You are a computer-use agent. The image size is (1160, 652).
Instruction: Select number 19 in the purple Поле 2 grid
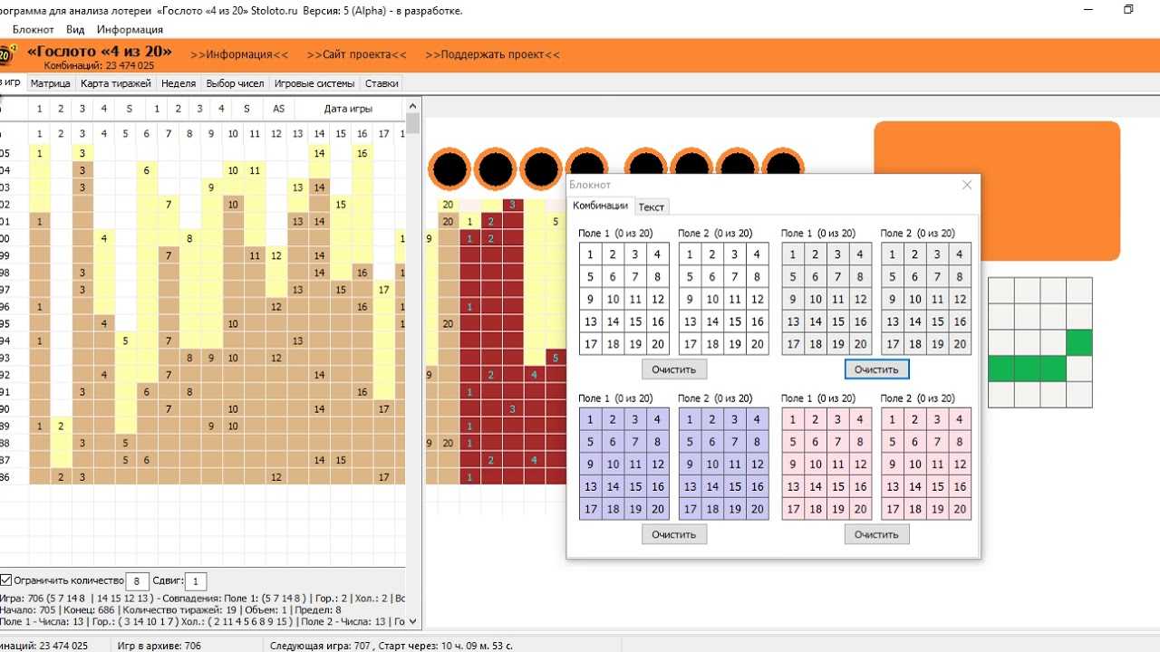[735, 509]
